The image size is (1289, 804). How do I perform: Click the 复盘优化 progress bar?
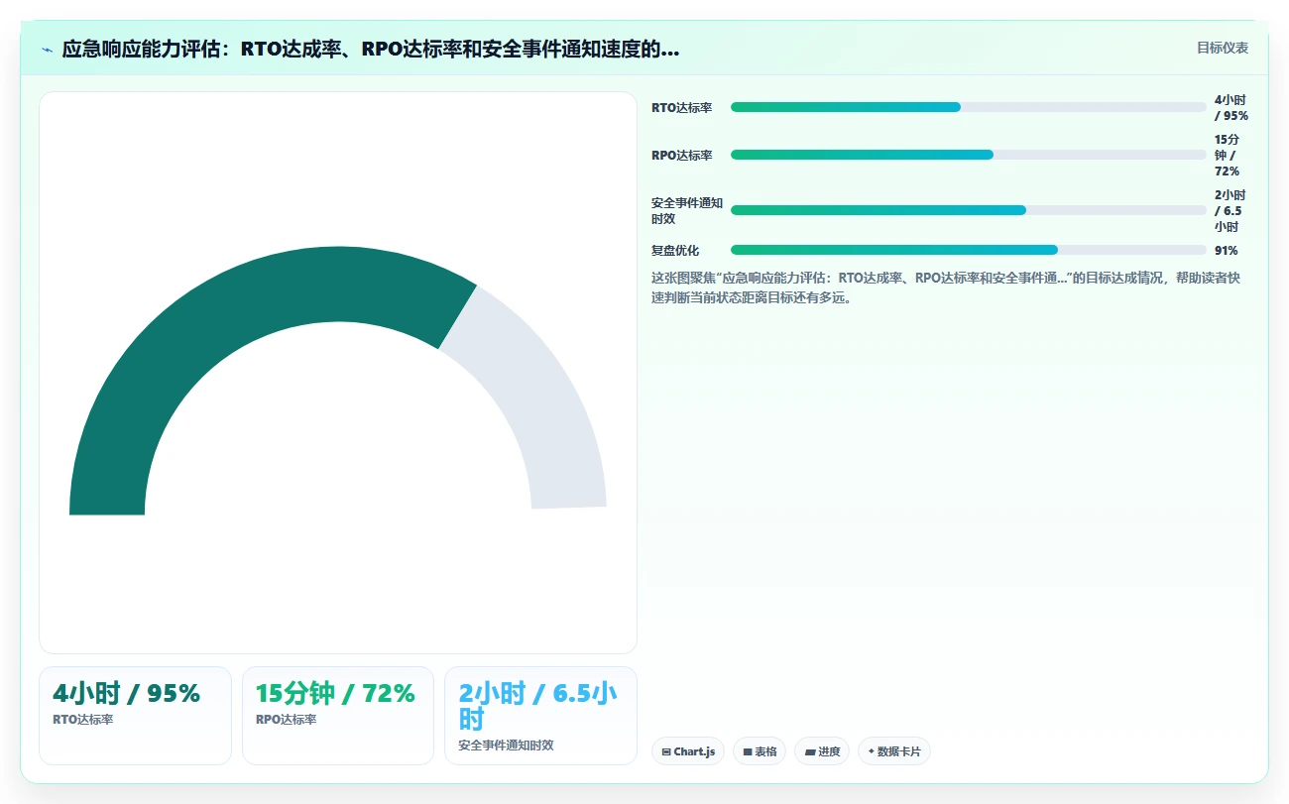(x=969, y=250)
